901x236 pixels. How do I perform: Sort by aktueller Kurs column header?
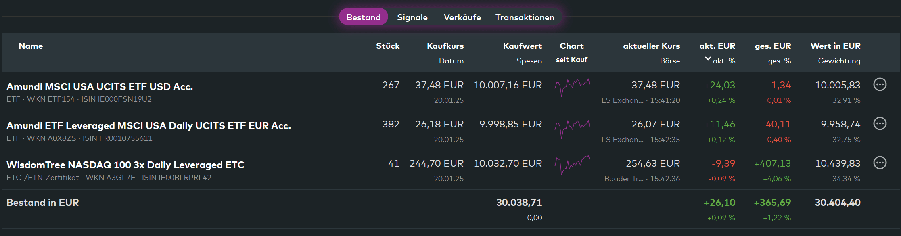click(x=651, y=46)
